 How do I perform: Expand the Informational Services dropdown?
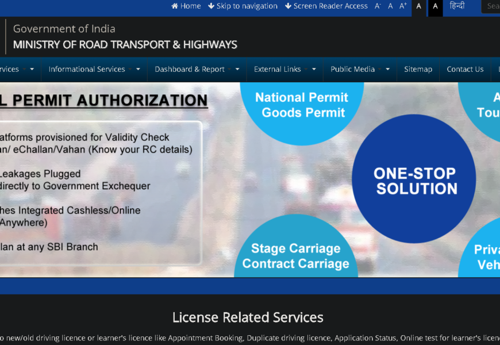tap(94, 69)
